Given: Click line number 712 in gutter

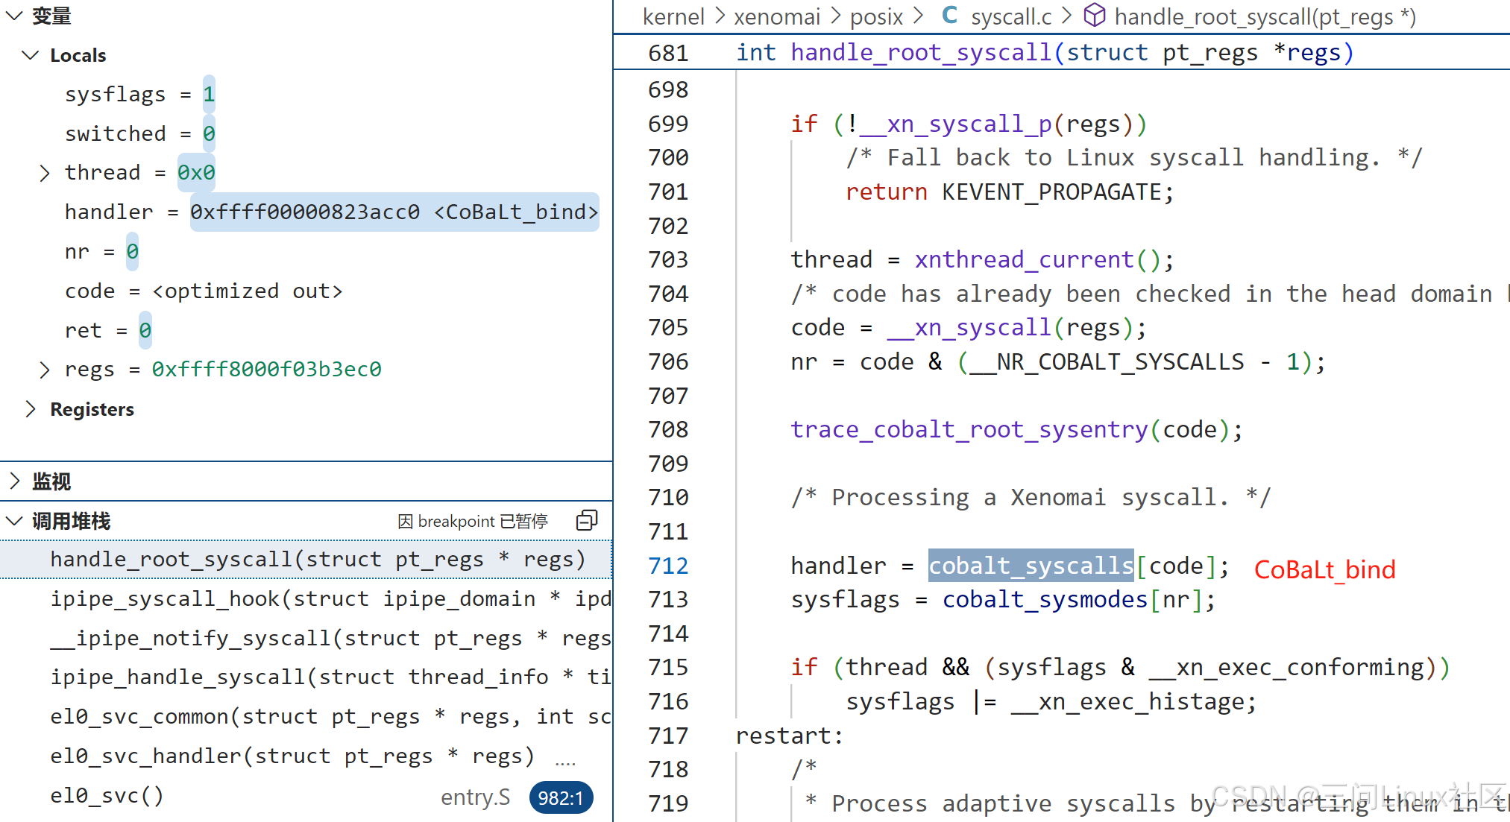Looking at the screenshot, I should pos(668,566).
